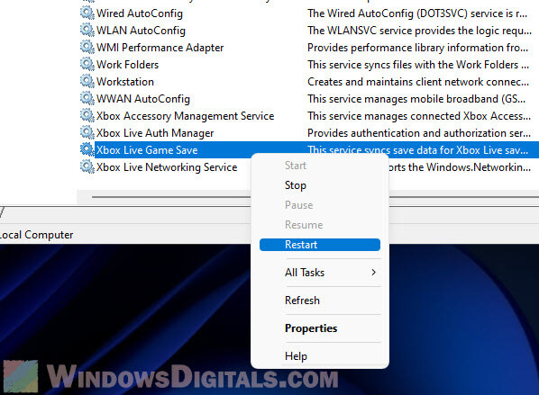Select the Work Folders service name

pos(127,65)
